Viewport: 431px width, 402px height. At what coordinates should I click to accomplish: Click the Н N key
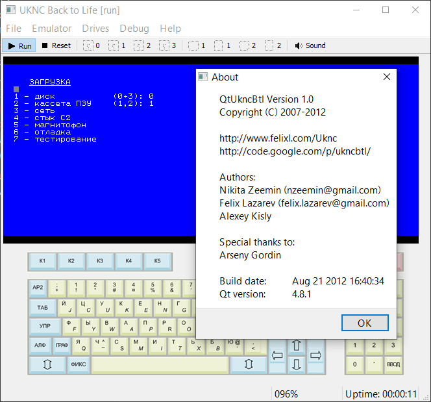[162, 307]
